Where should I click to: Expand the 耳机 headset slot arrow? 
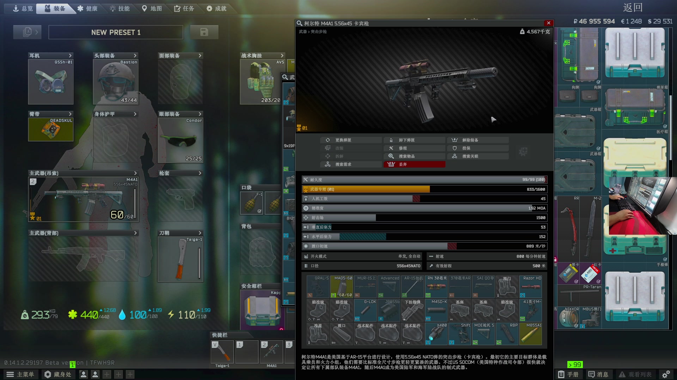[x=70, y=56]
